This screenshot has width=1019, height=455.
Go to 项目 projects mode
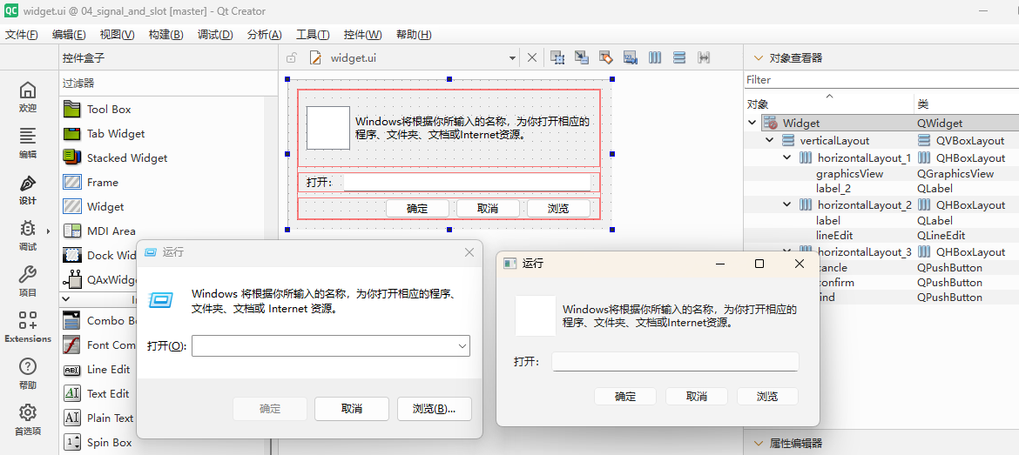(27, 282)
